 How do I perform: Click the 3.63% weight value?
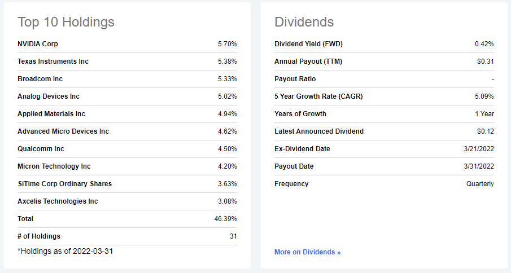[x=228, y=183]
